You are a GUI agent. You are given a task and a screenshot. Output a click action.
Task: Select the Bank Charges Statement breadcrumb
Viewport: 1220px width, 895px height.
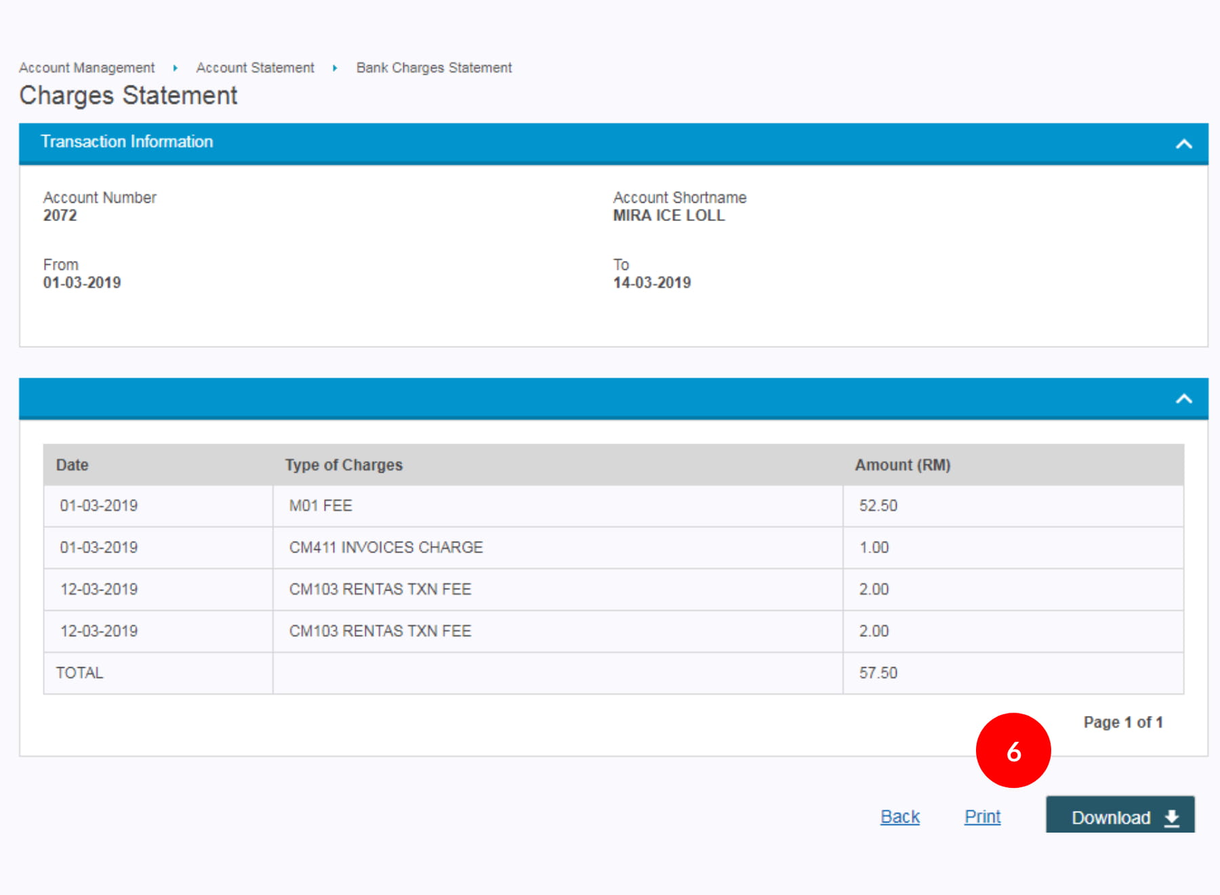434,68
